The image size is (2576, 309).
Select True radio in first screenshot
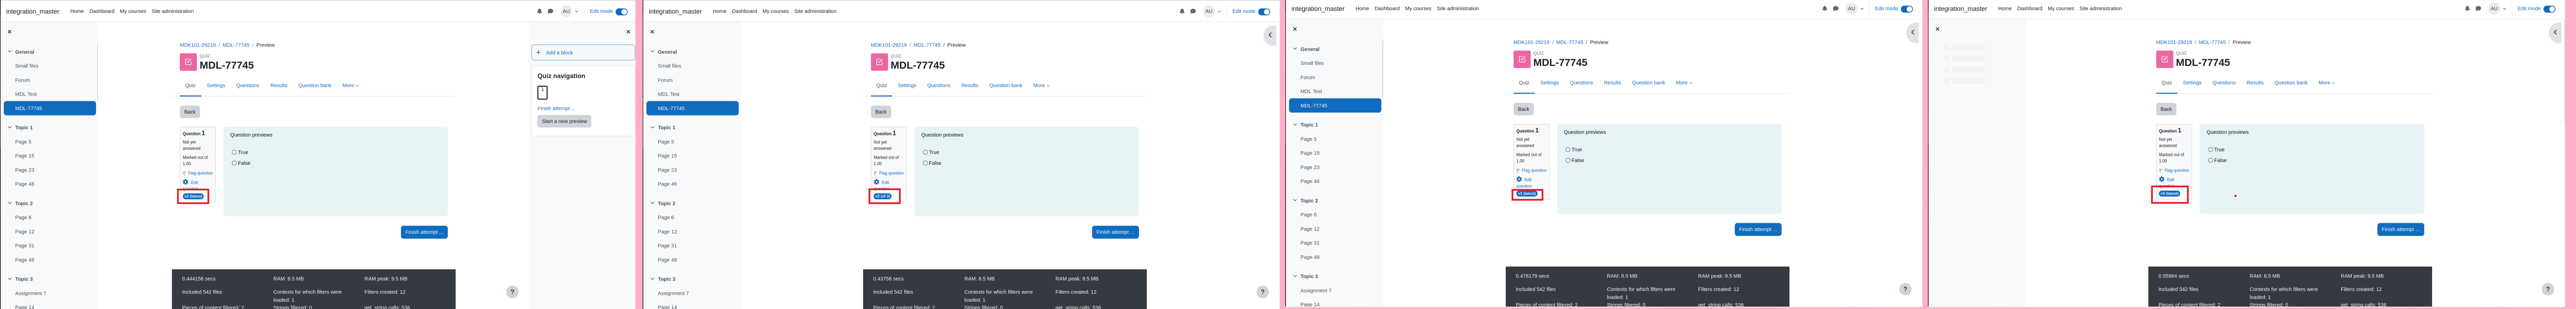pyautogui.click(x=234, y=152)
